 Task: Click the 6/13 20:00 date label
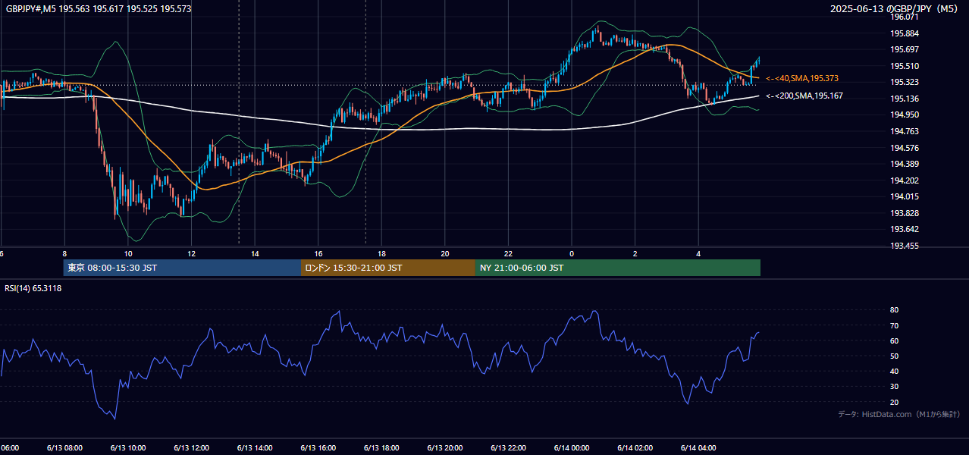tap(444, 447)
